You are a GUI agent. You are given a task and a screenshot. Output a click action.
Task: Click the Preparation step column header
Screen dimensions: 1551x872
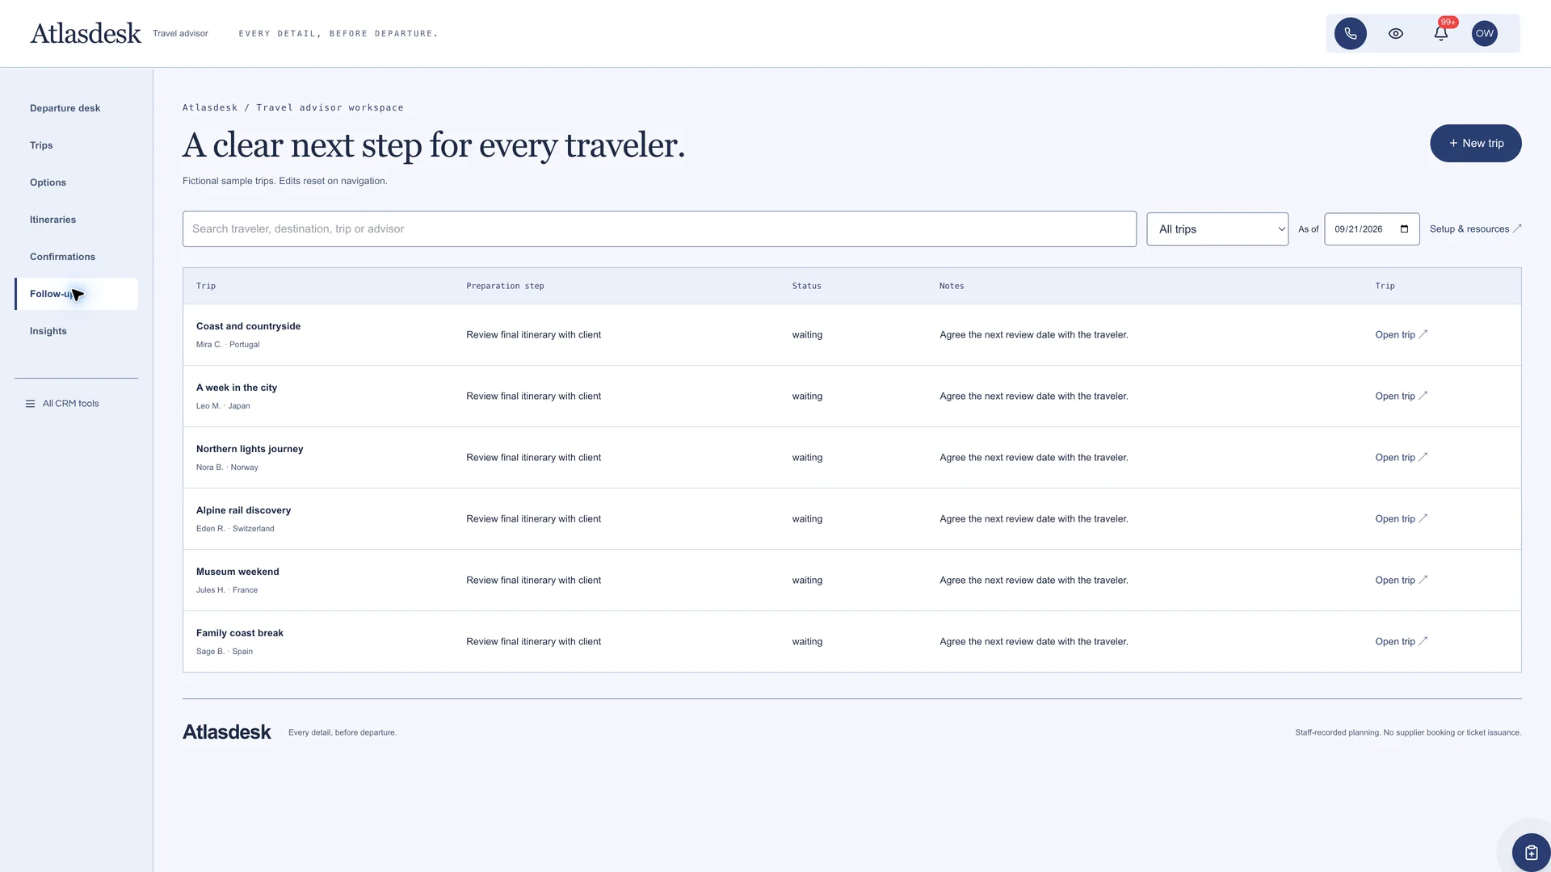pyautogui.click(x=505, y=286)
